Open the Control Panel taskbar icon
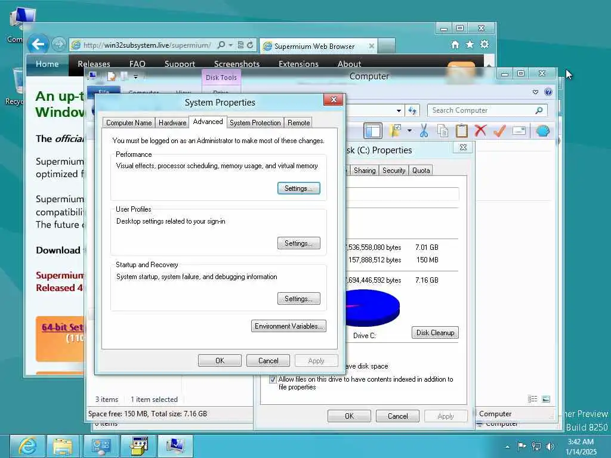 pos(100,446)
